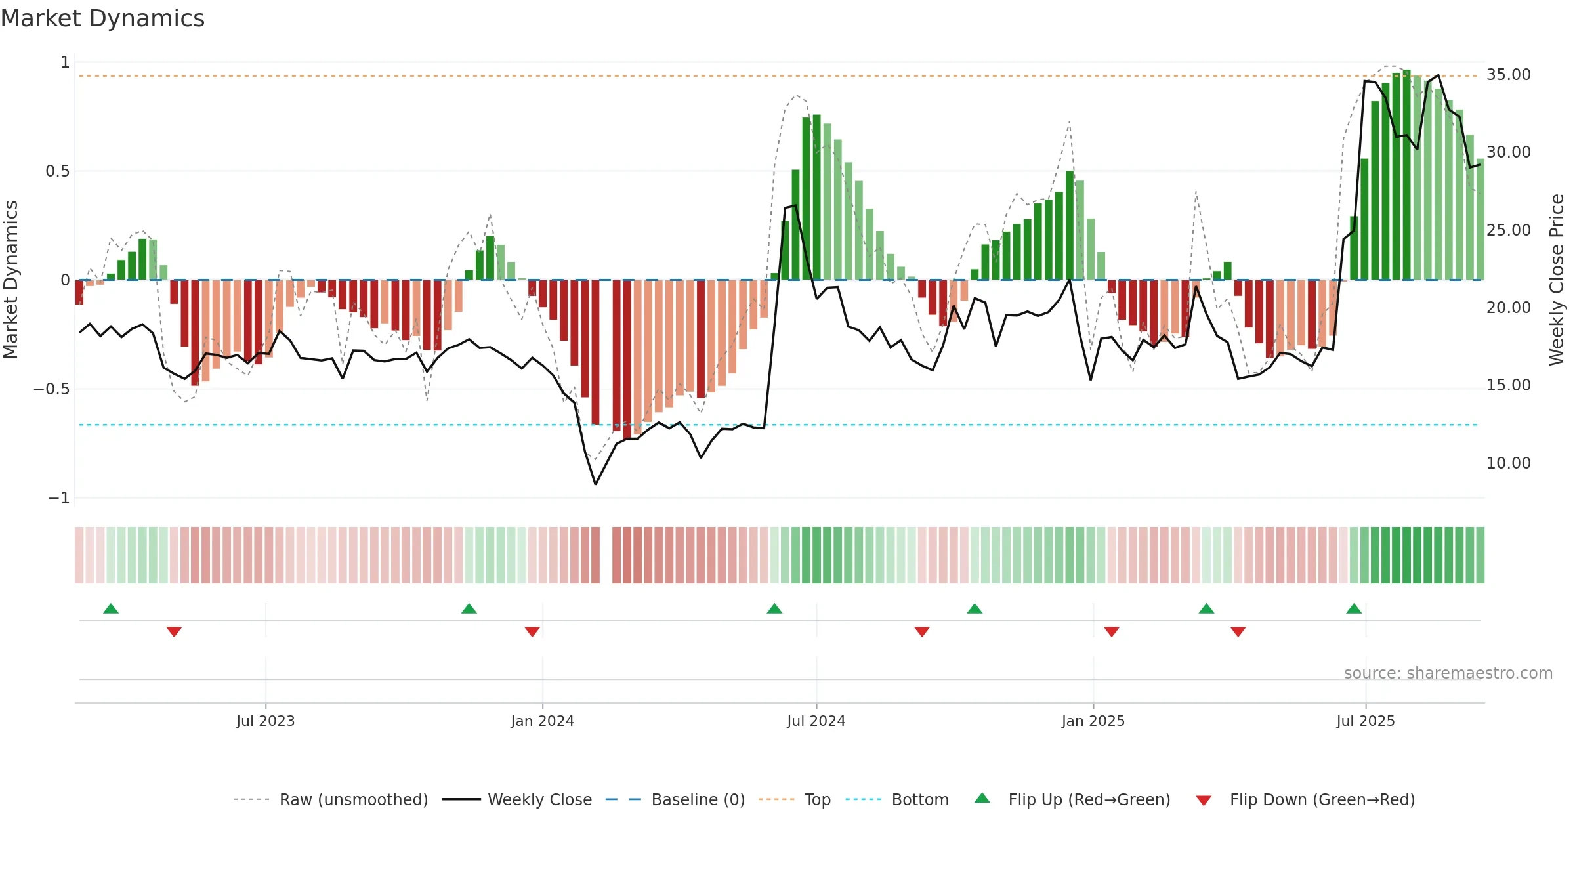Click the tallest dark green bar near Jul 2025
This screenshot has height=886, width=1575.
[x=1406, y=175]
